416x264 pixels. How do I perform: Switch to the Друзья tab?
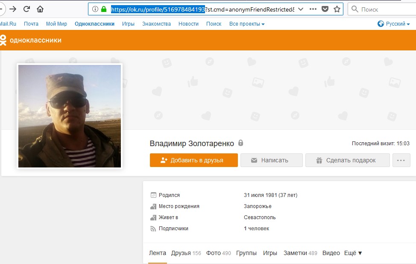(x=186, y=253)
